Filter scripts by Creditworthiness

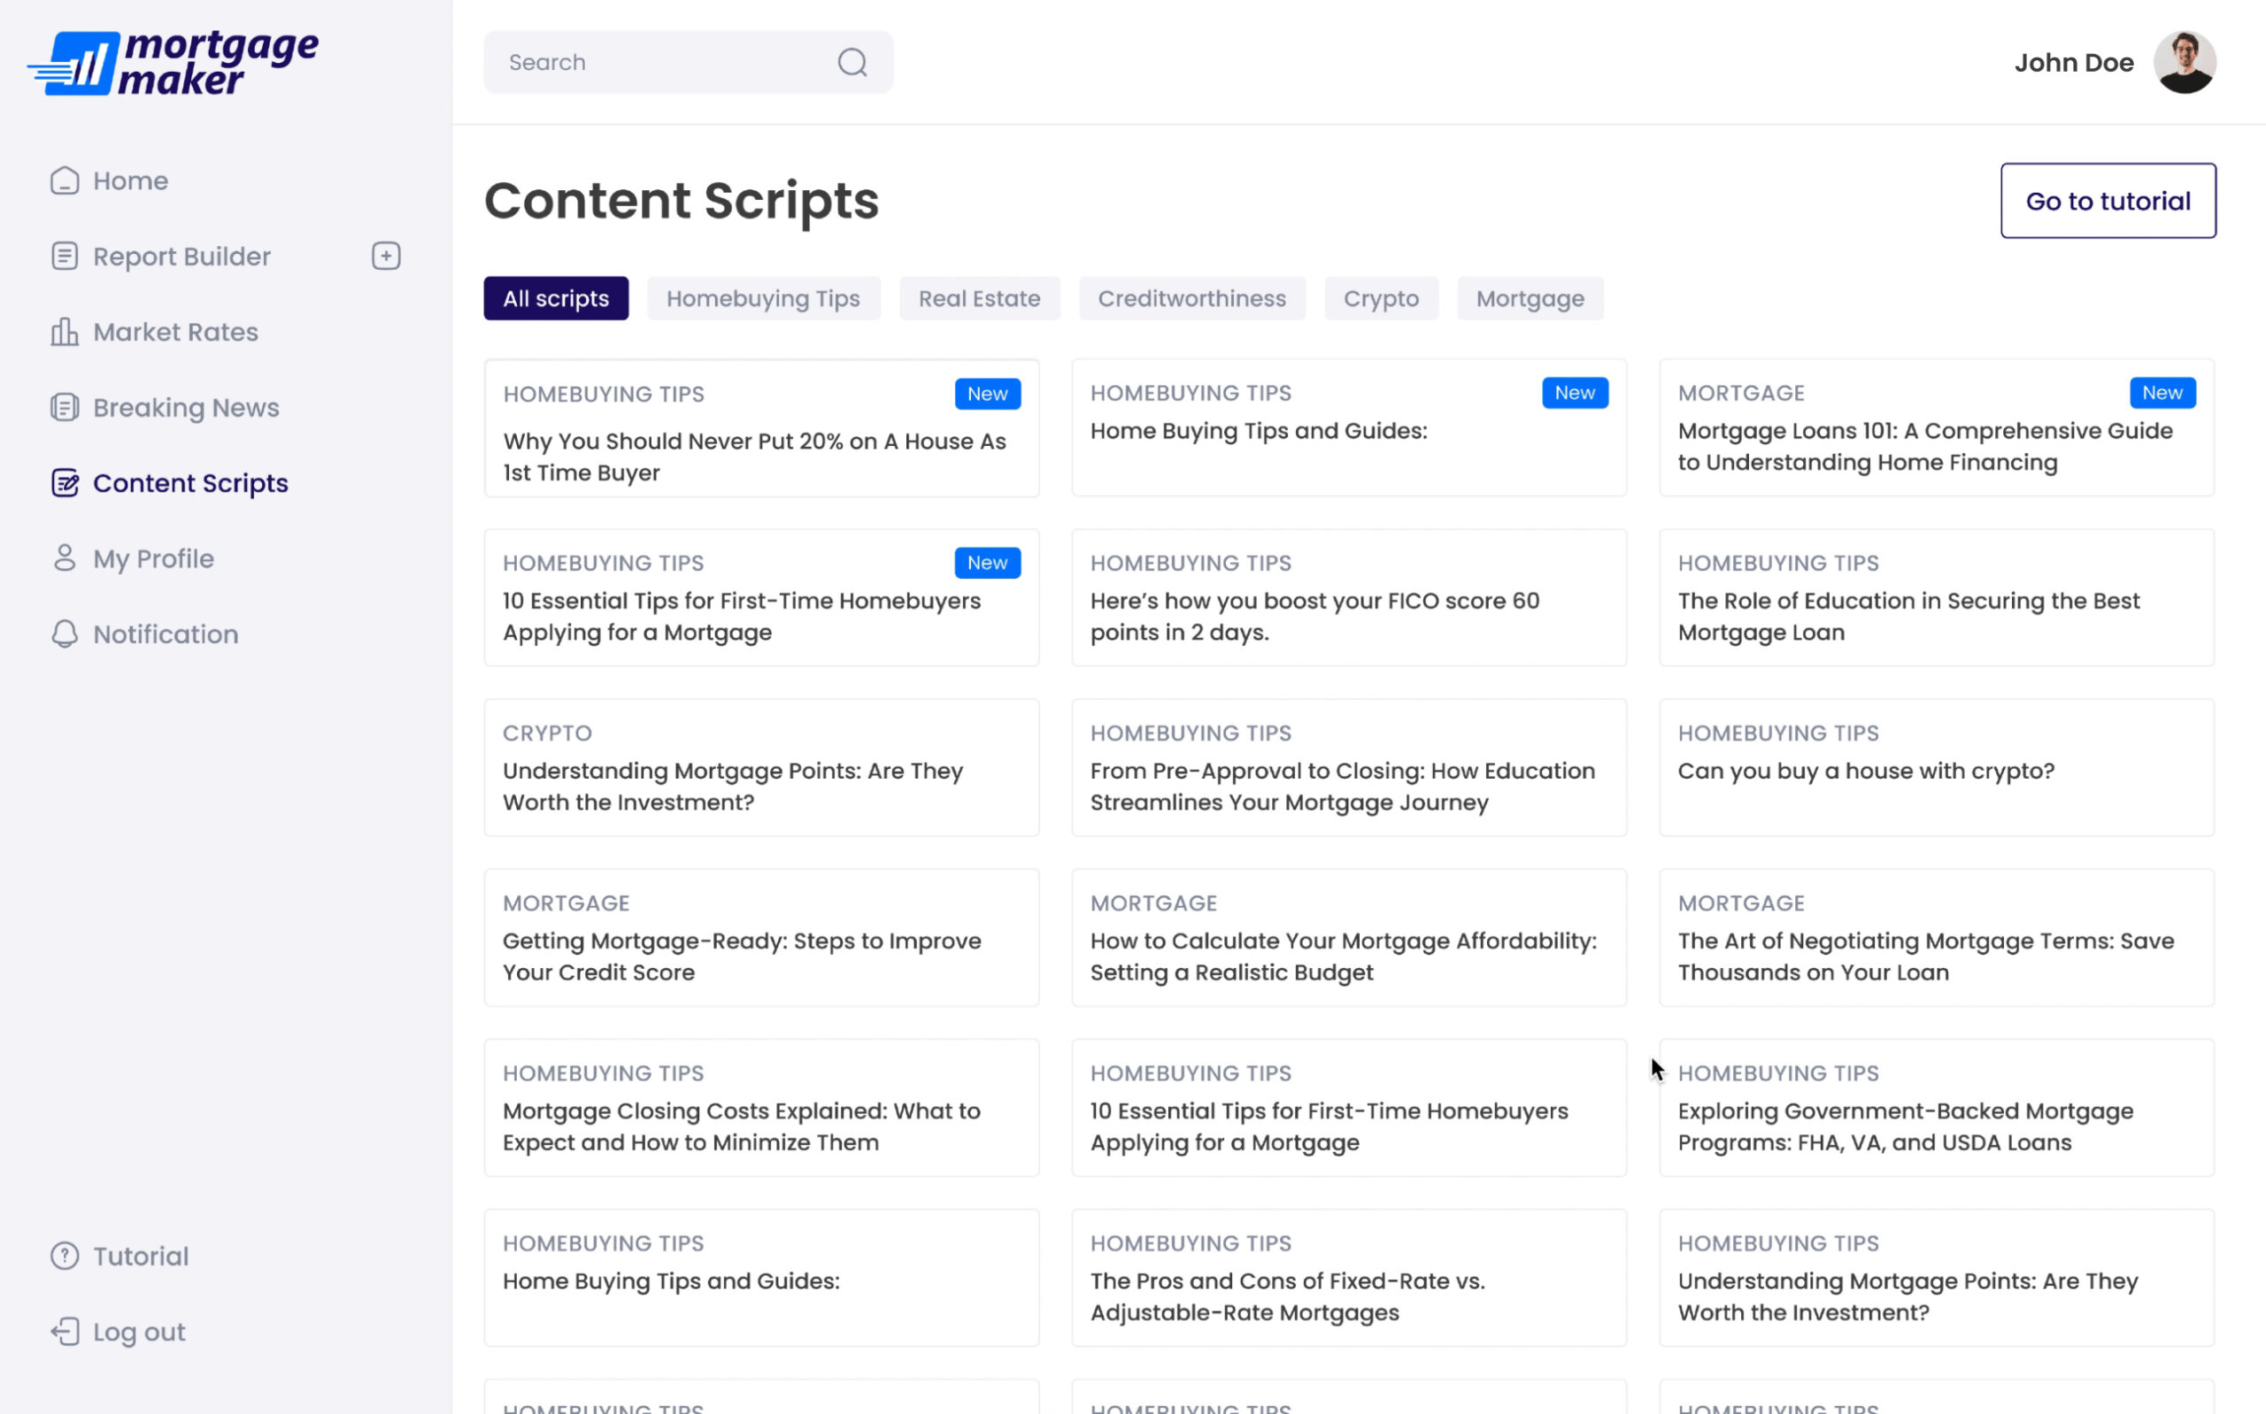pyautogui.click(x=1191, y=298)
